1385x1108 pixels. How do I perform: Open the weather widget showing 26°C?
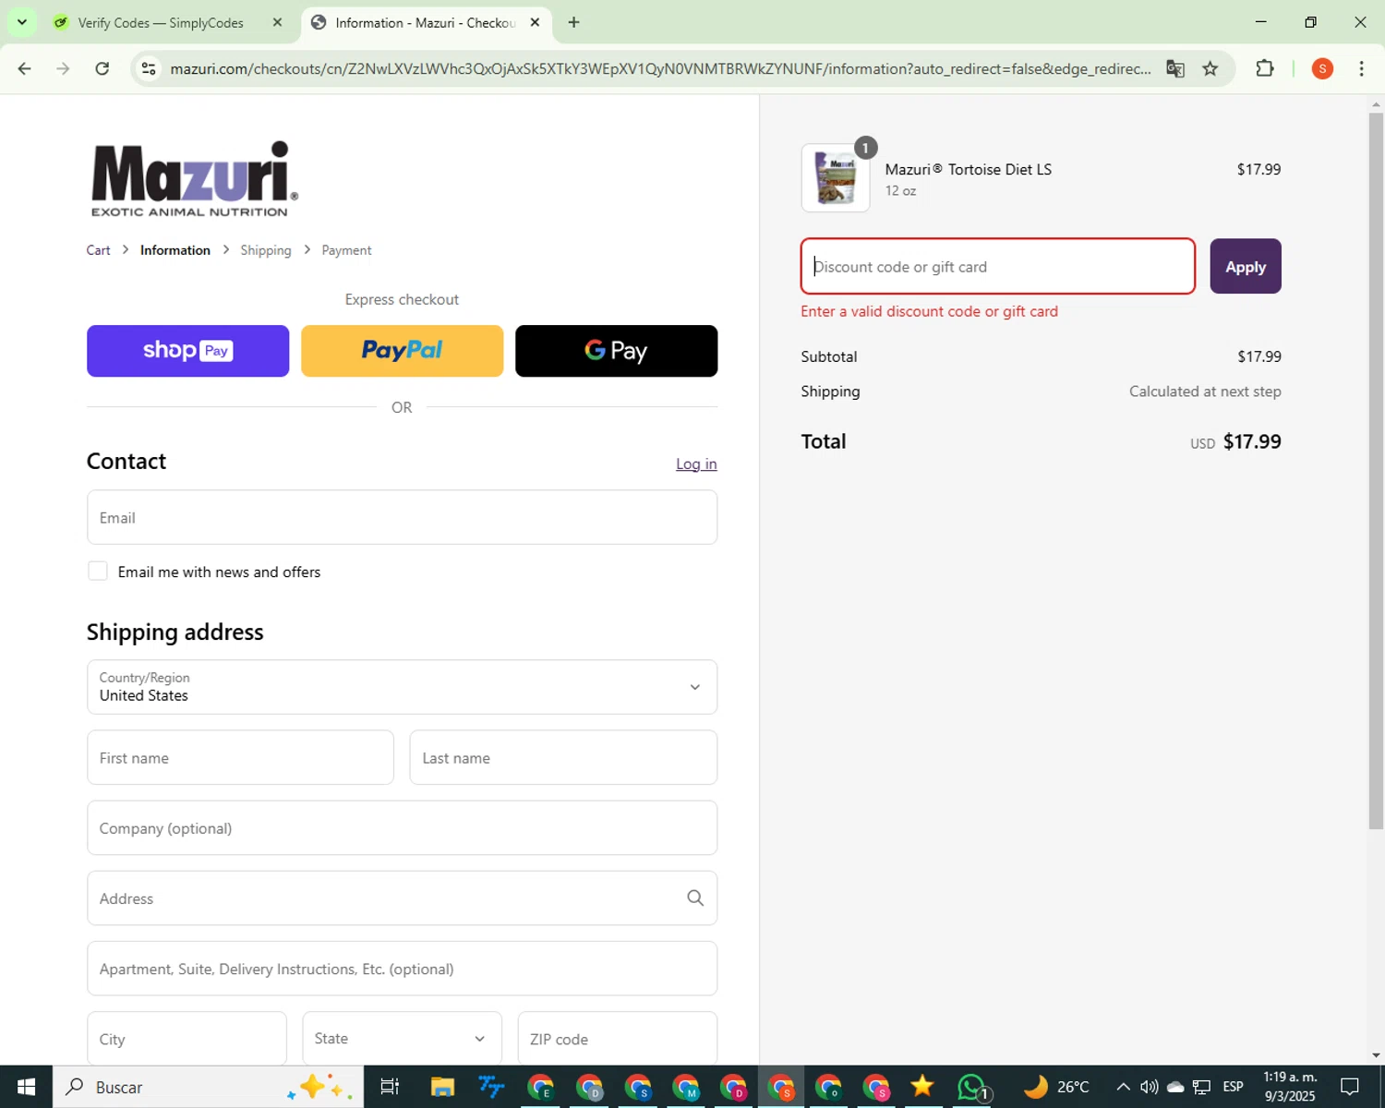coord(1056,1087)
